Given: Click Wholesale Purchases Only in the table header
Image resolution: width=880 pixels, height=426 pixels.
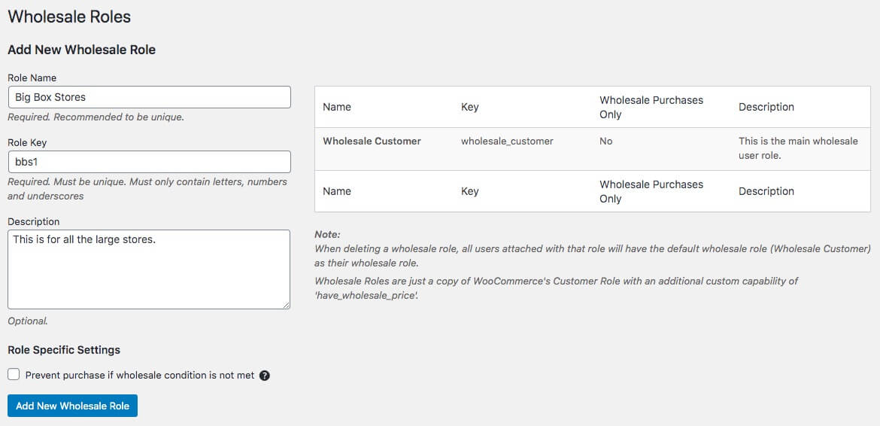Looking at the screenshot, I should coord(651,107).
